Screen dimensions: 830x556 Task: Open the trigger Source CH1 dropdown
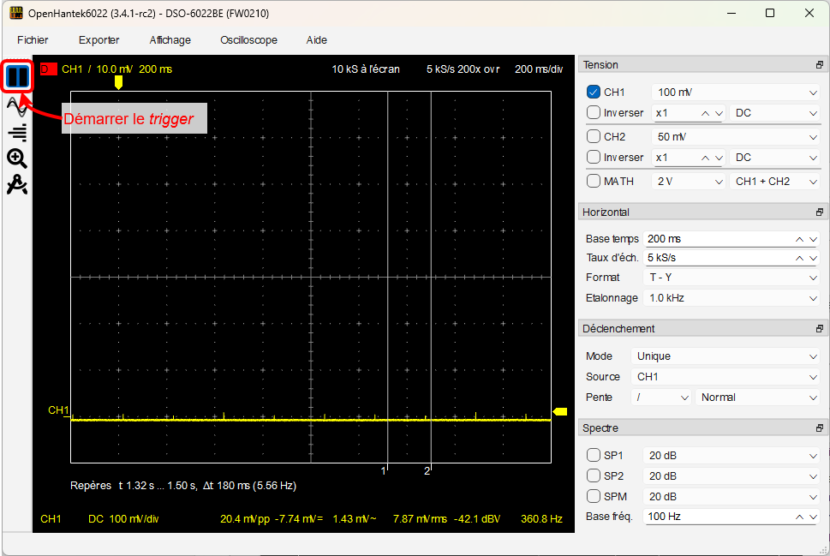click(x=726, y=376)
